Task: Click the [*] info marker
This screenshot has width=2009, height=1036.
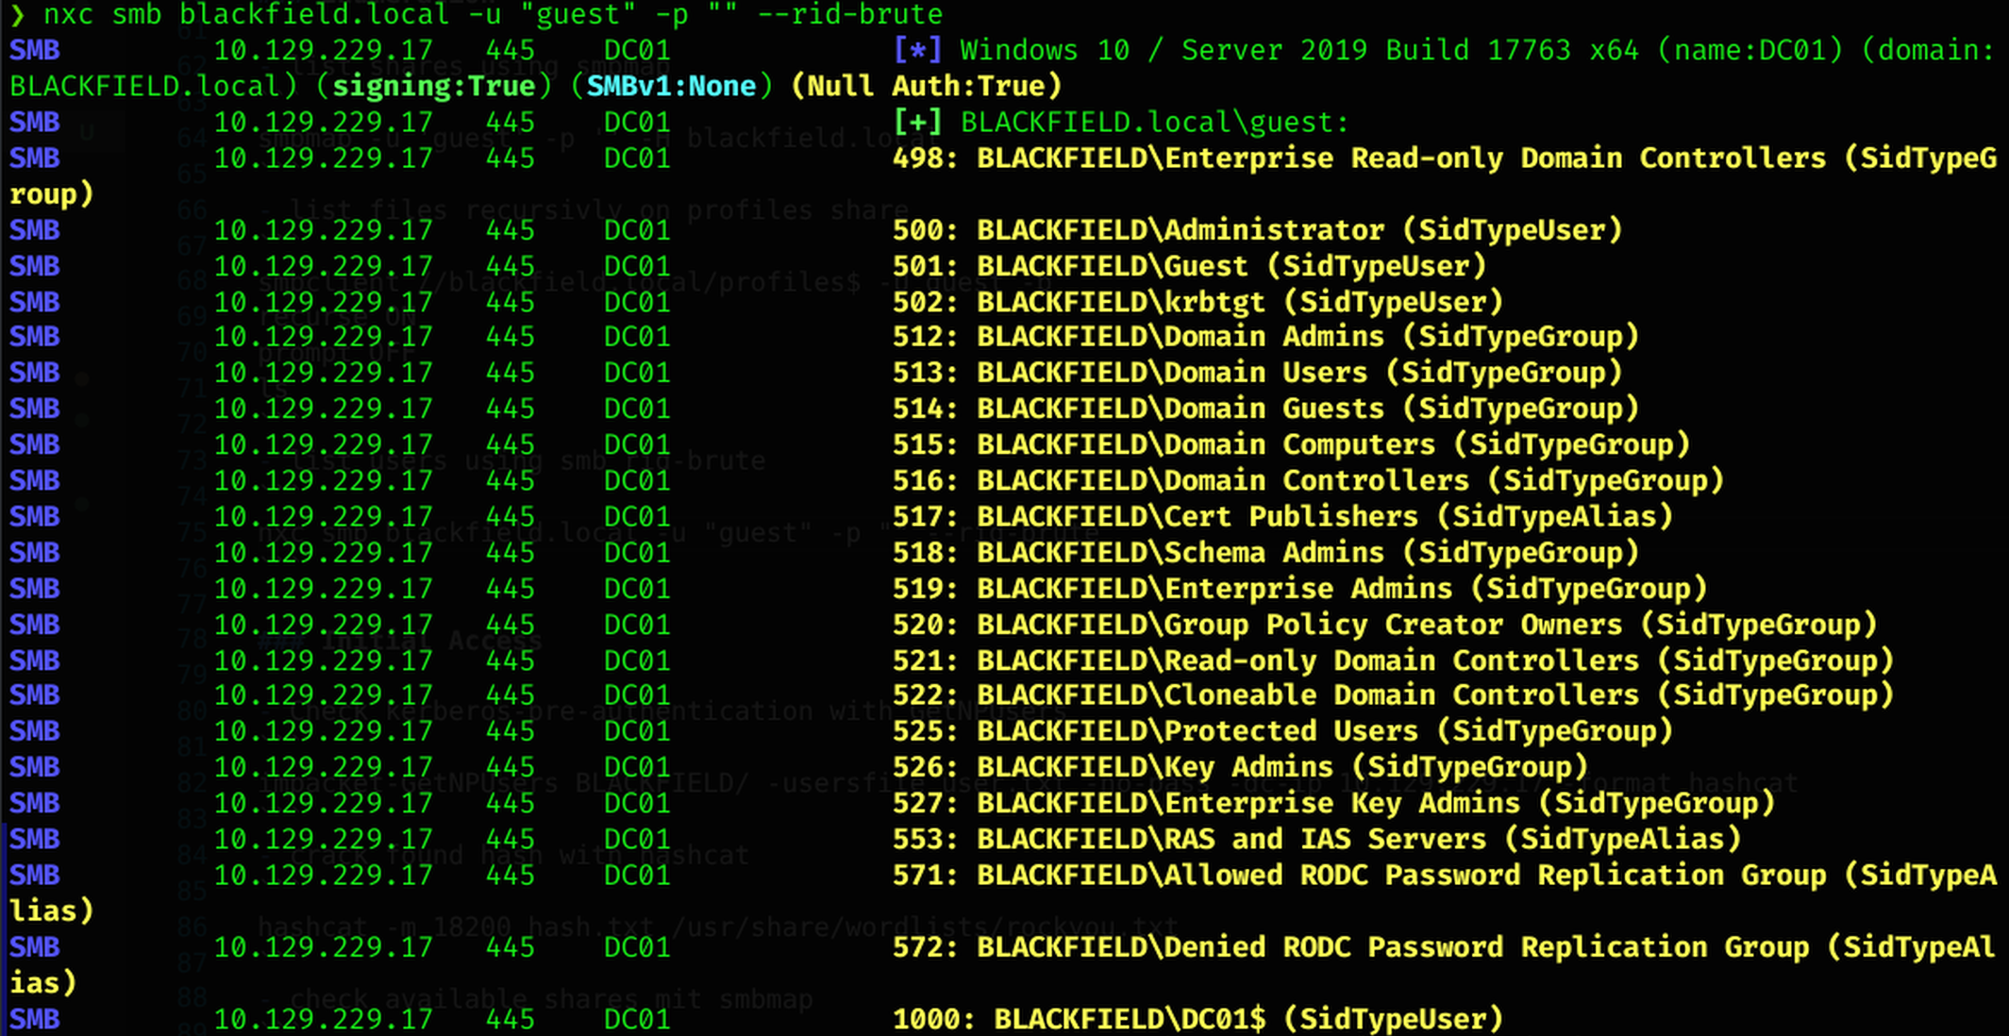Action: point(917,50)
